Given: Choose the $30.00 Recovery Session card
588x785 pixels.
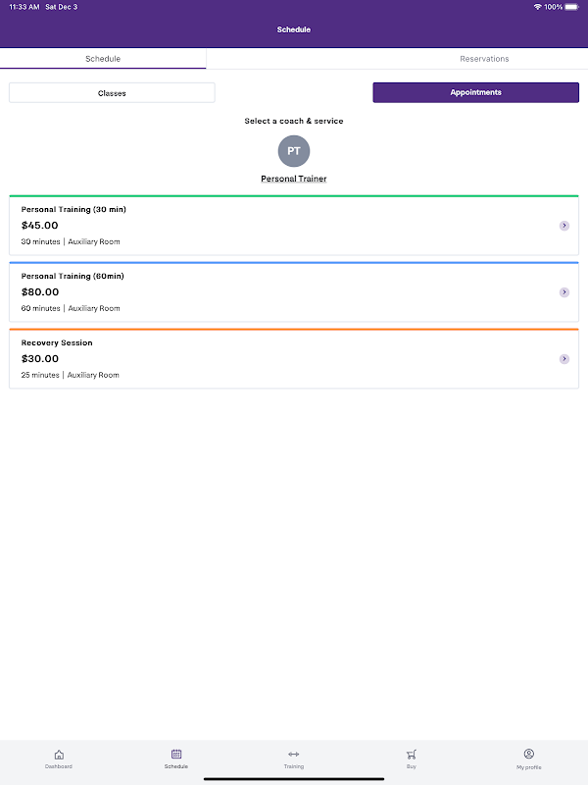Looking at the screenshot, I should point(274,360).
